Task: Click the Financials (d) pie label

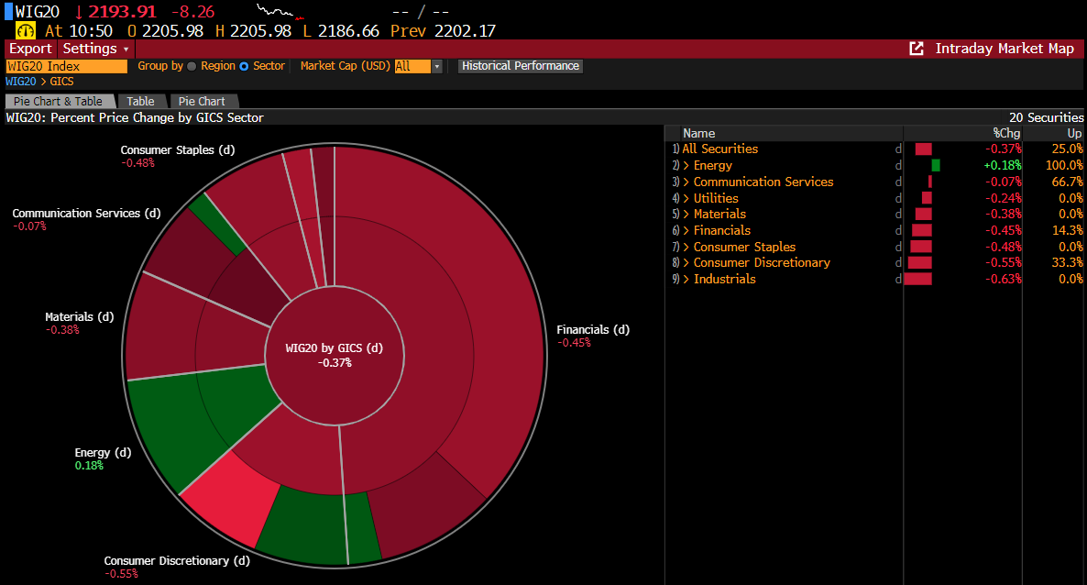Action: (593, 329)
